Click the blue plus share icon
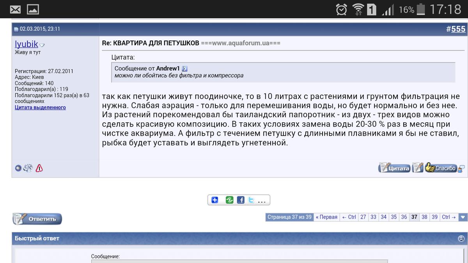 (x=214, y=200)
